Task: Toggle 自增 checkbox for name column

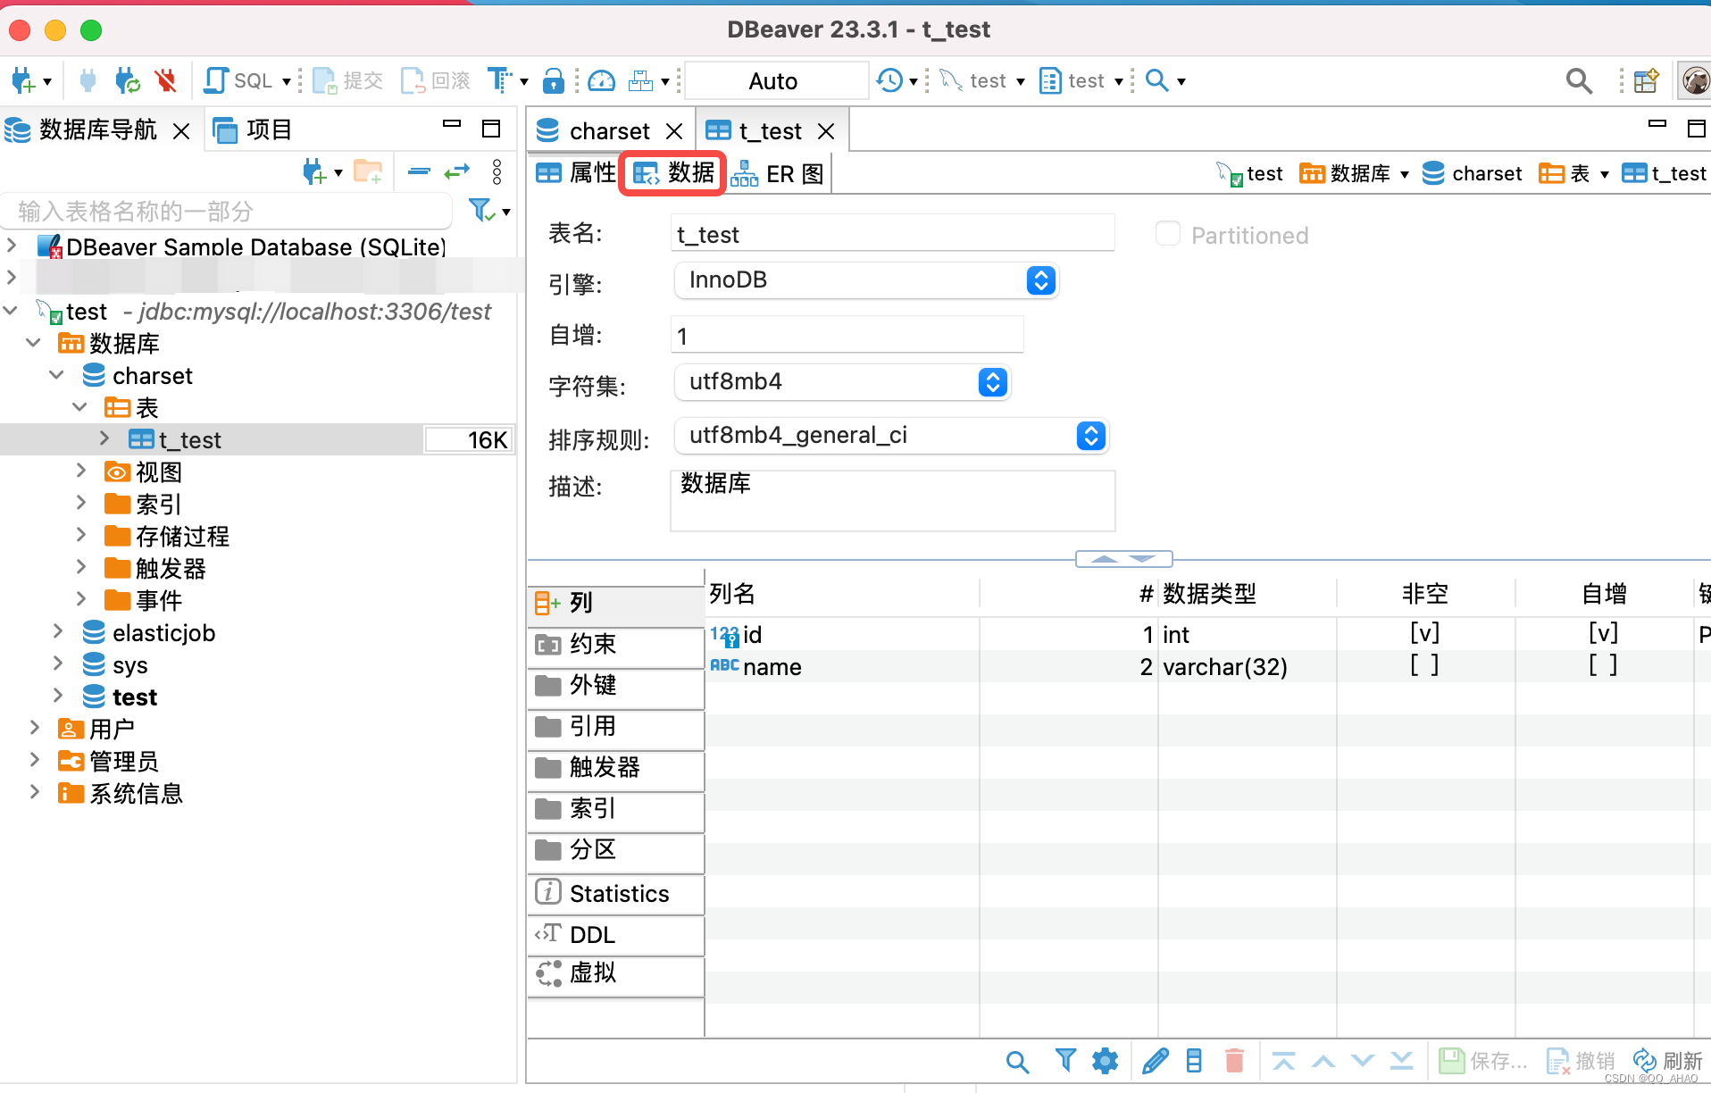Action: click(1603, 666)
